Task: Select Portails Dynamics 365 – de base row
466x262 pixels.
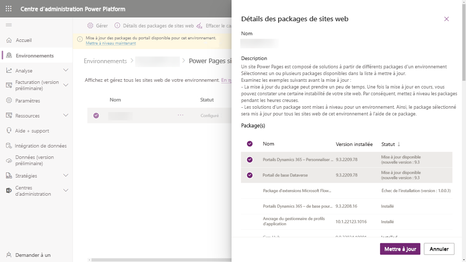Action: pos(346,206)
